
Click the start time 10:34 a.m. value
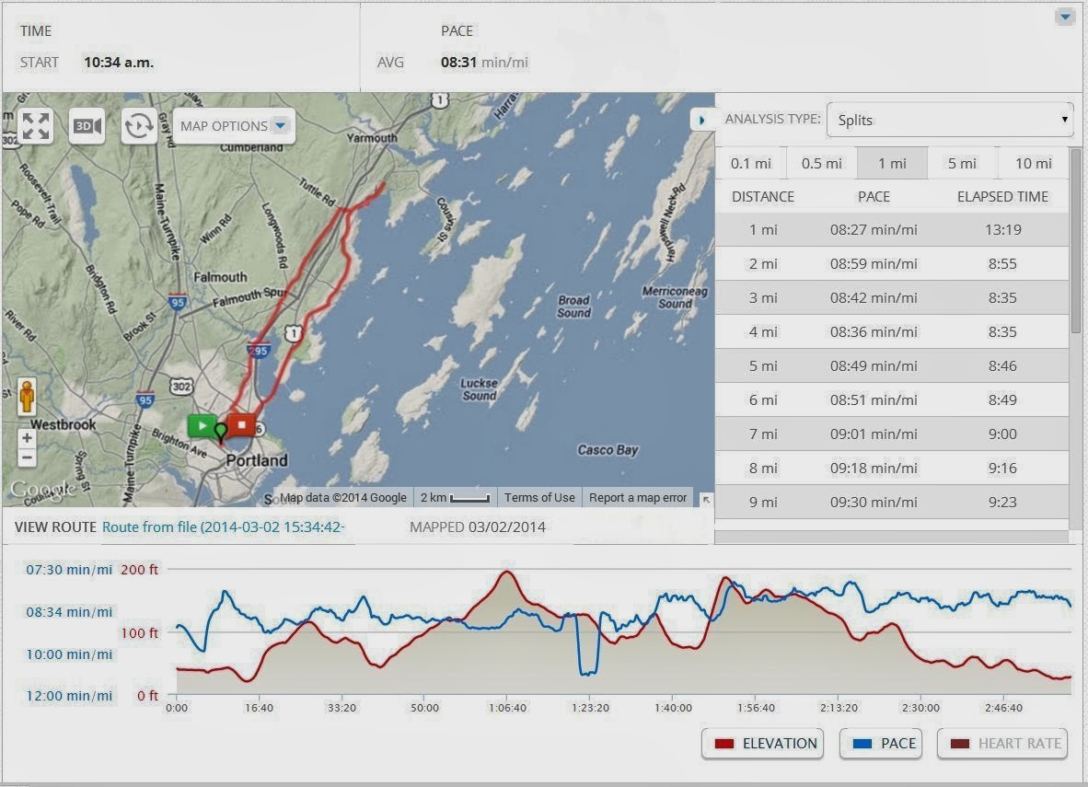tap(119, 63)
